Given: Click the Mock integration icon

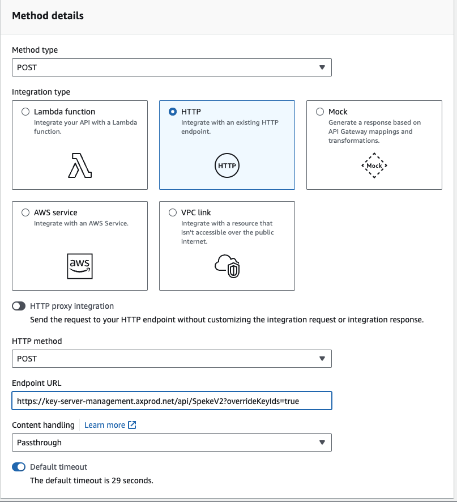Looking at the screenshot, I should 374,165.
